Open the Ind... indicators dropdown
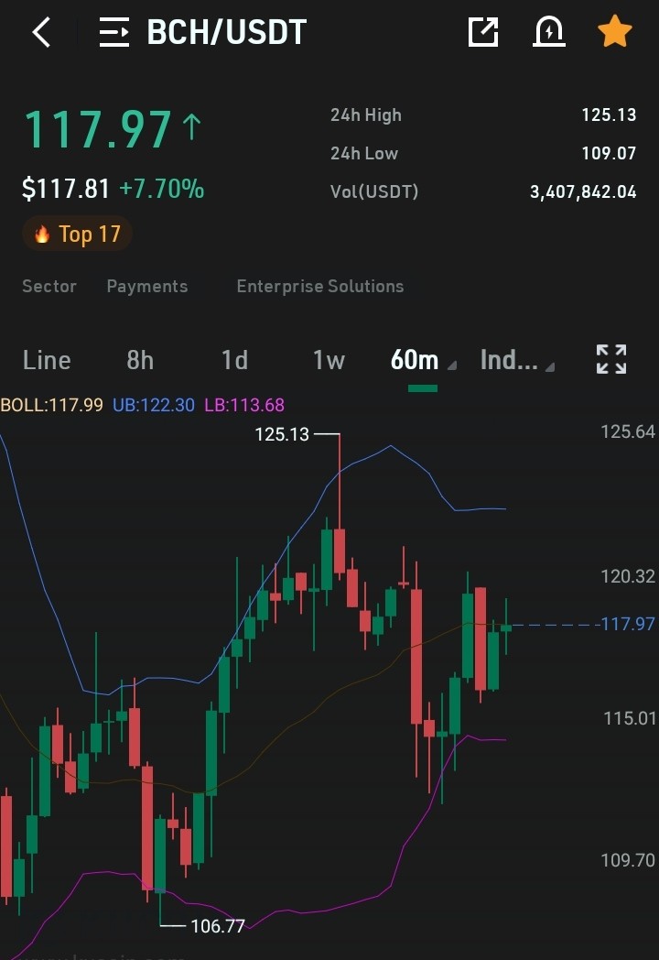 click(x=517, y=360)
